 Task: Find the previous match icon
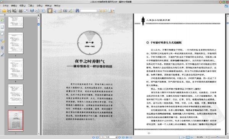pyautogui.click(x=100, y=11)
